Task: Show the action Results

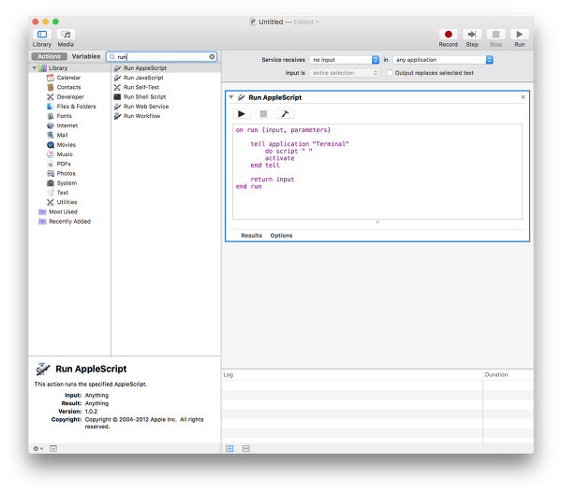Action: click(252, 236)
